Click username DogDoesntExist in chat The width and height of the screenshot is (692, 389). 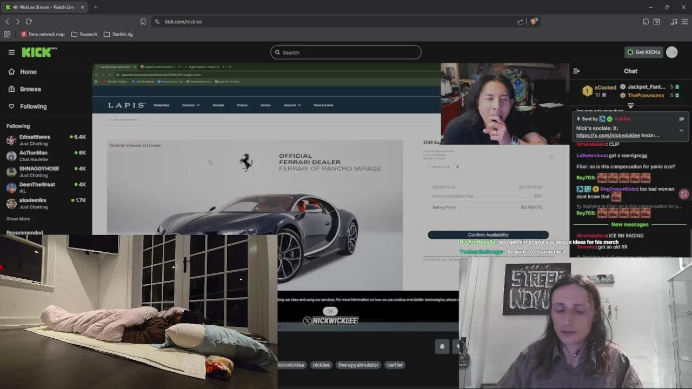(x=620, y=189)
